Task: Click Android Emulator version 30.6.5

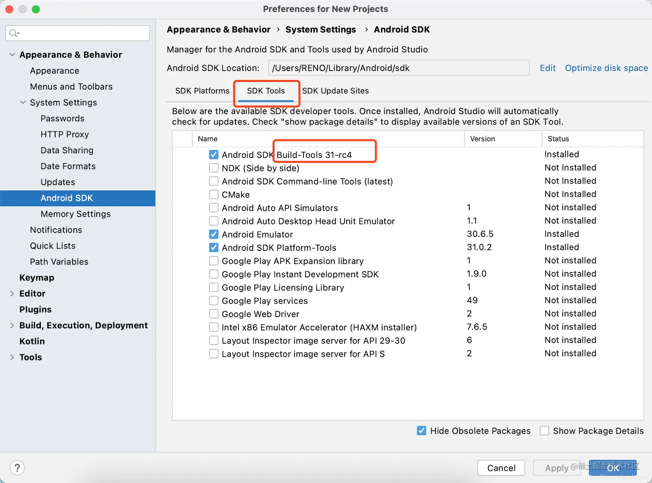Action: pos(480,234)
